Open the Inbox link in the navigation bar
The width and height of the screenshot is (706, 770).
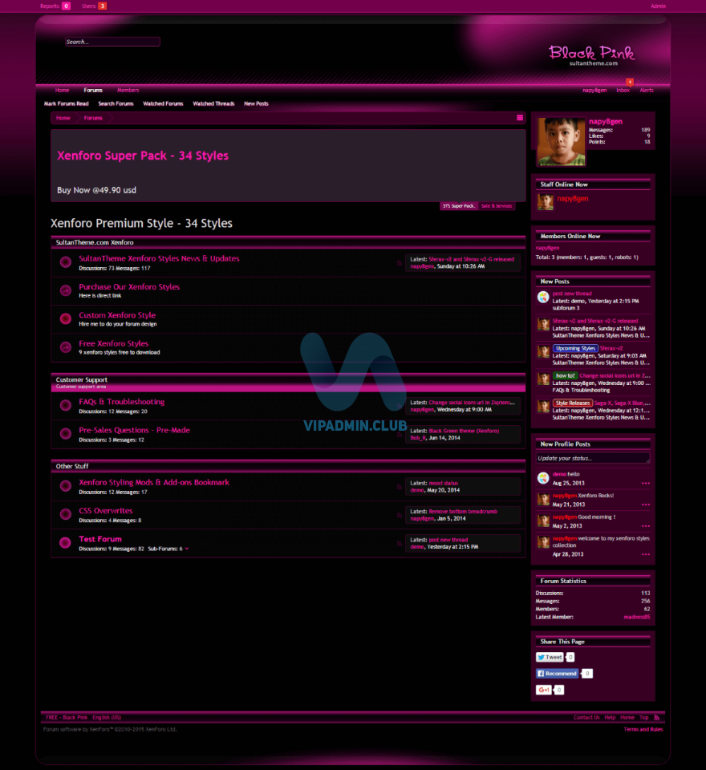click(623, 91)
